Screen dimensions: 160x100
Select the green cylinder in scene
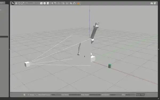(x=110, y=66)
